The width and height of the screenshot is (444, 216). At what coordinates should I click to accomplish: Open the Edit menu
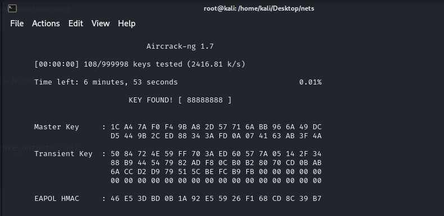76,24
